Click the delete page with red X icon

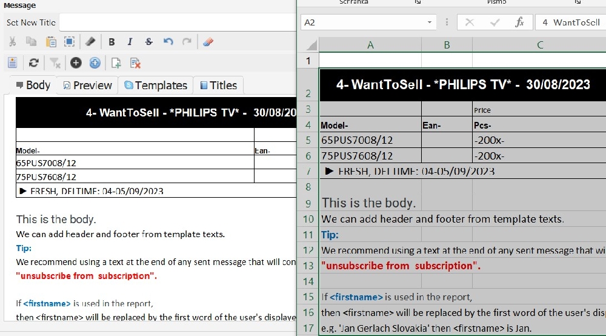click(x=135, y=62)
